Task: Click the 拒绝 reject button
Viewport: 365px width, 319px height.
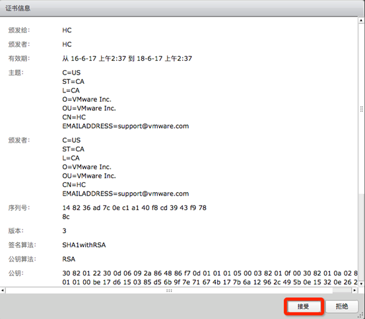Action: point(342,306)
